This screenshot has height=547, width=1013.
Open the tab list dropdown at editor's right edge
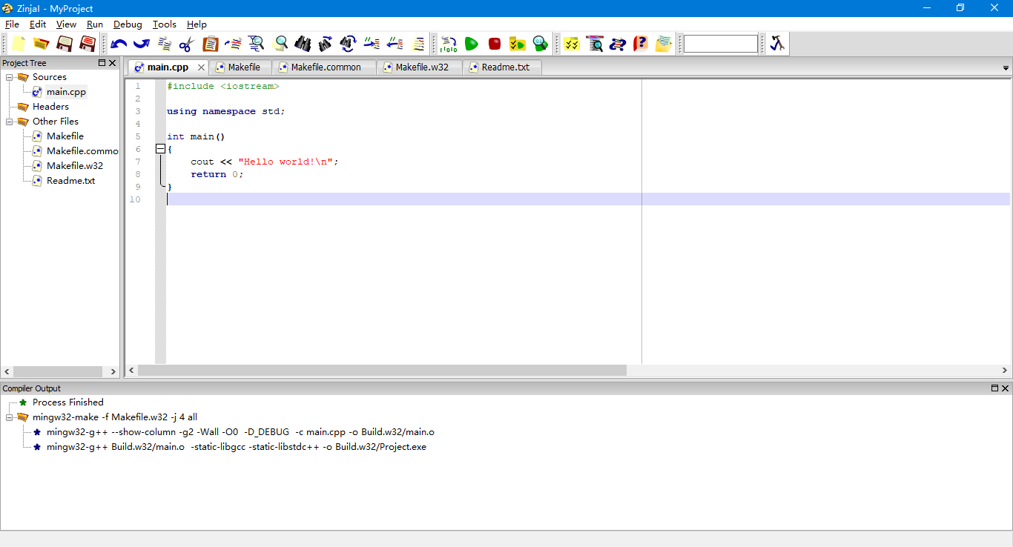coord(1005,67)
